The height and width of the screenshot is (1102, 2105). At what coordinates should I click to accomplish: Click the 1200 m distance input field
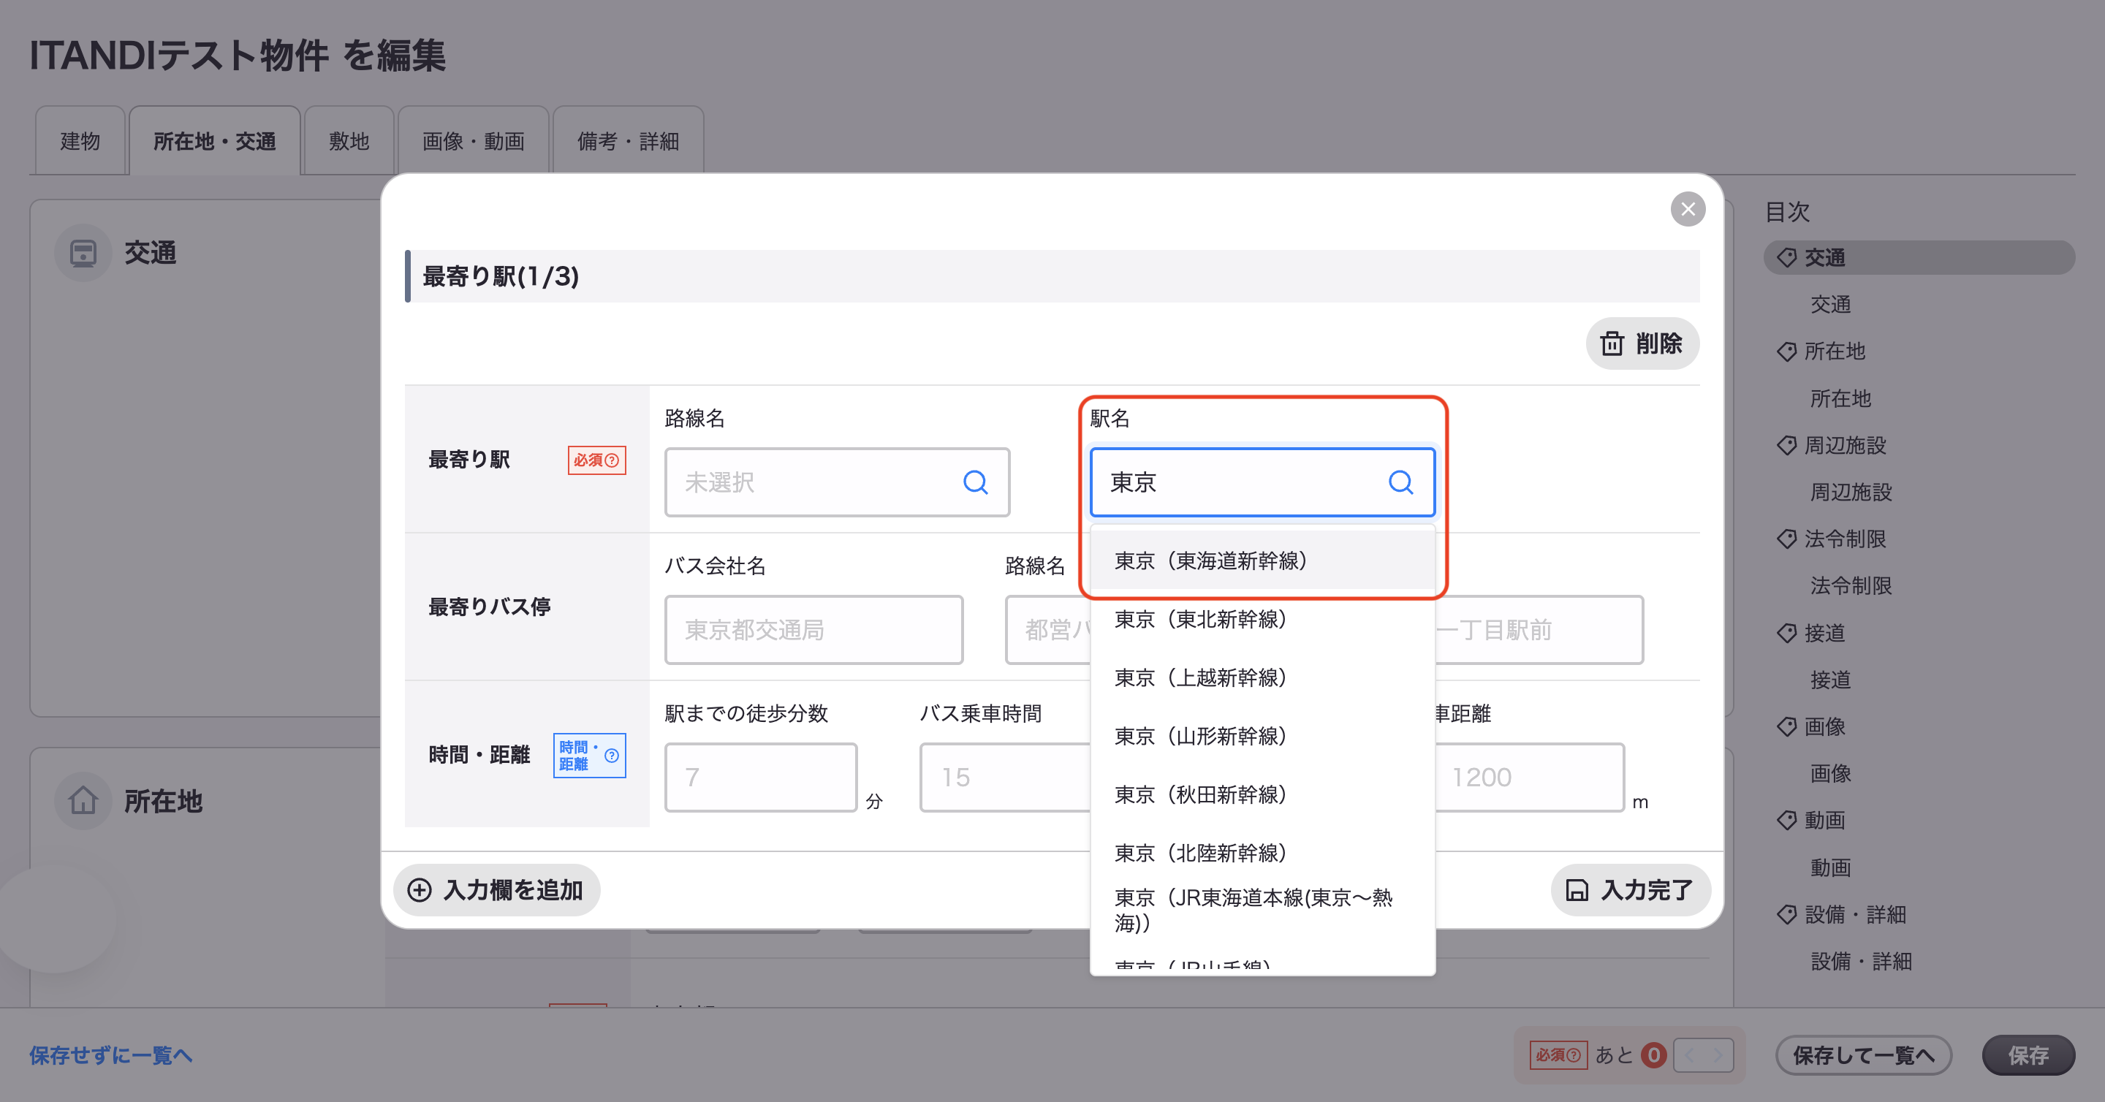coord(1530,777)
